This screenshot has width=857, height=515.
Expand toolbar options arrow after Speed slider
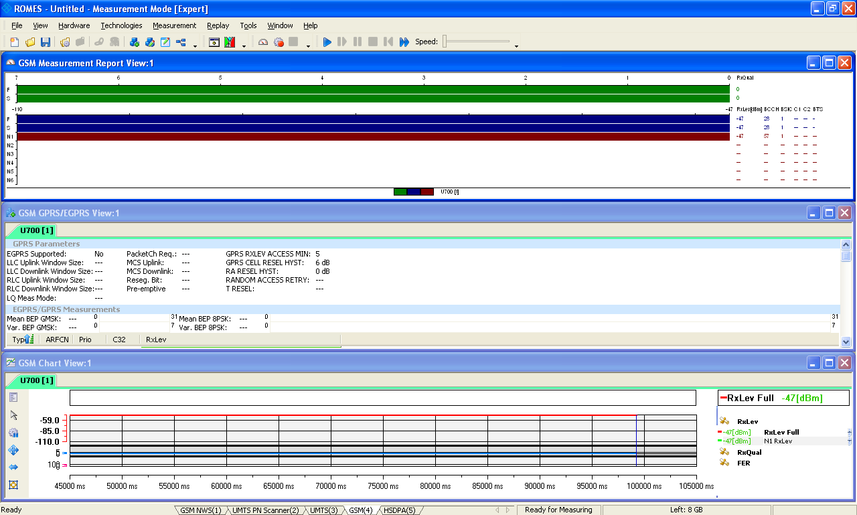(x=516, y=46)
